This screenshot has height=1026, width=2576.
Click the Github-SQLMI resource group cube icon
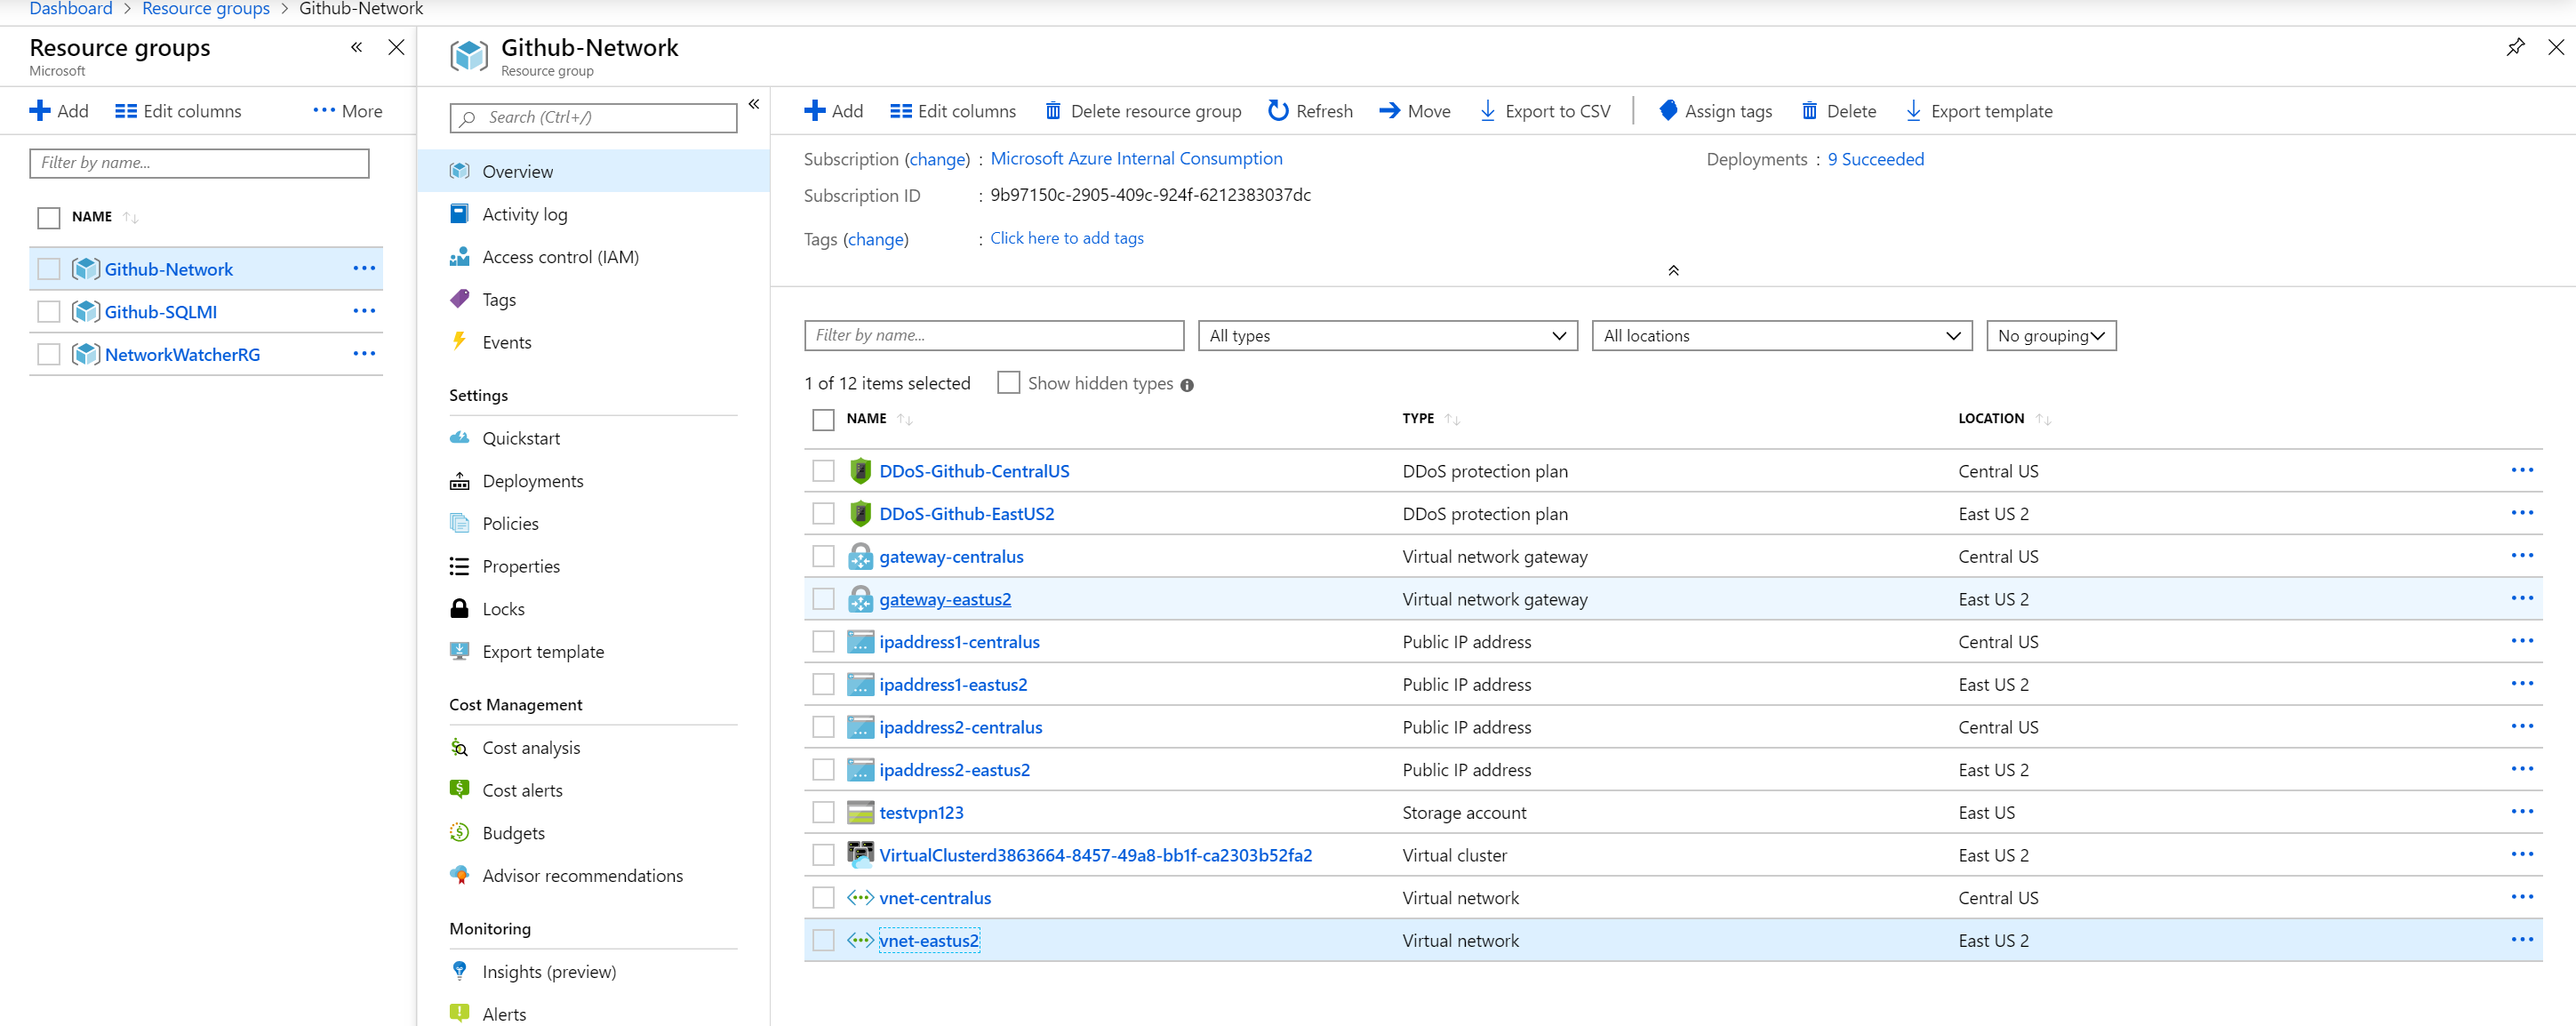click(86, 312)
